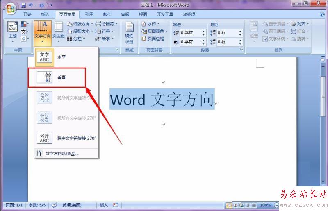328x211 pixels.
Task: Expand Watermark (水印) dropdown
Action: 150,24
